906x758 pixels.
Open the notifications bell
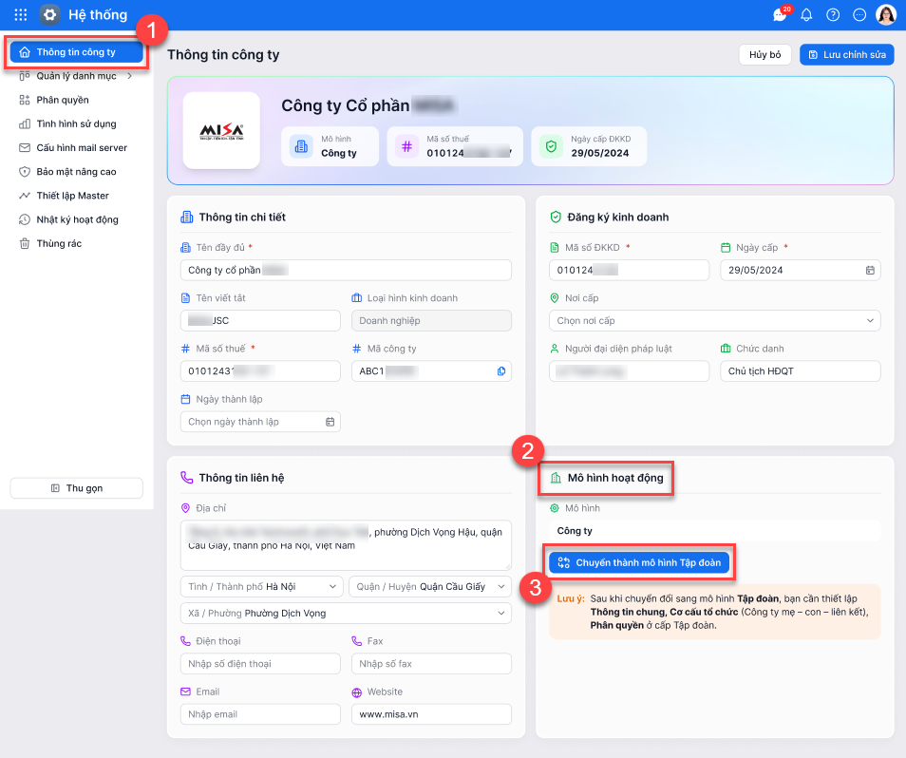[x=806, y=15]
